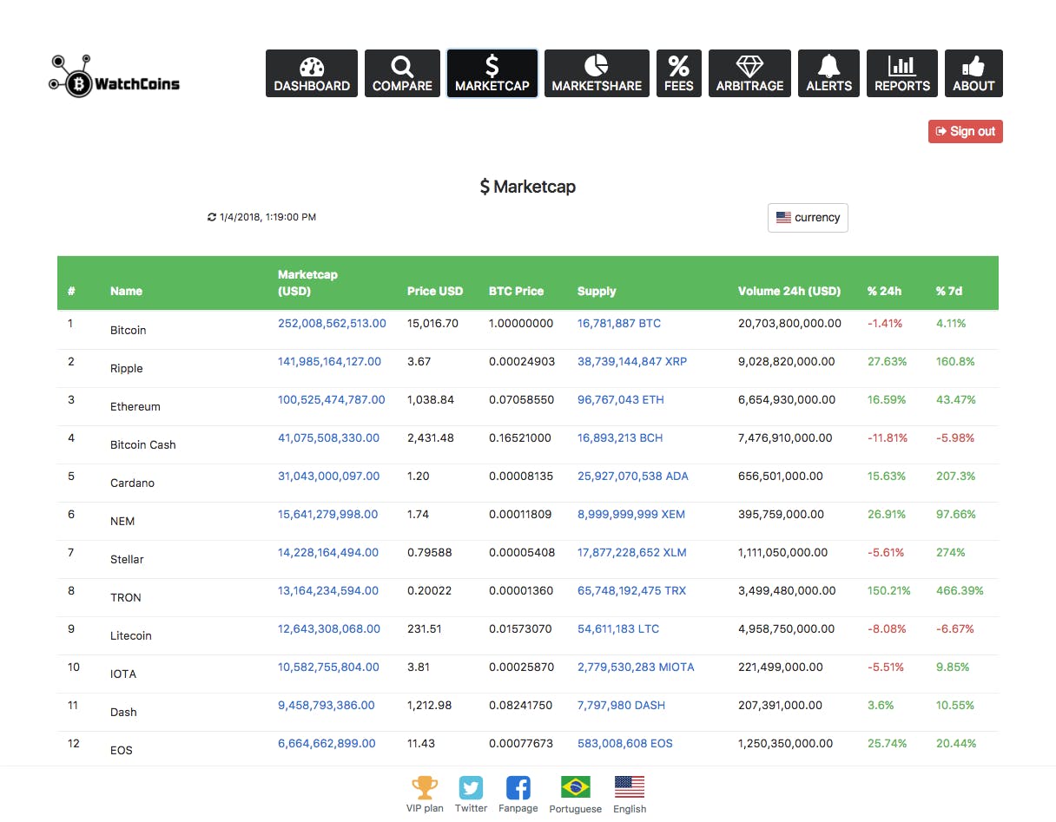Click Ethereum BTC price 0.07058550

(x=521, y=399)
